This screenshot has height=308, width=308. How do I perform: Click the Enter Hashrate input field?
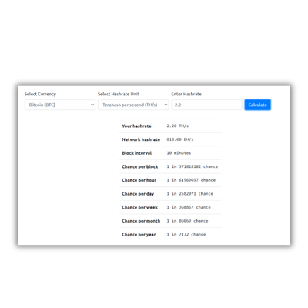pyautogui.click(x=206, y=105)
